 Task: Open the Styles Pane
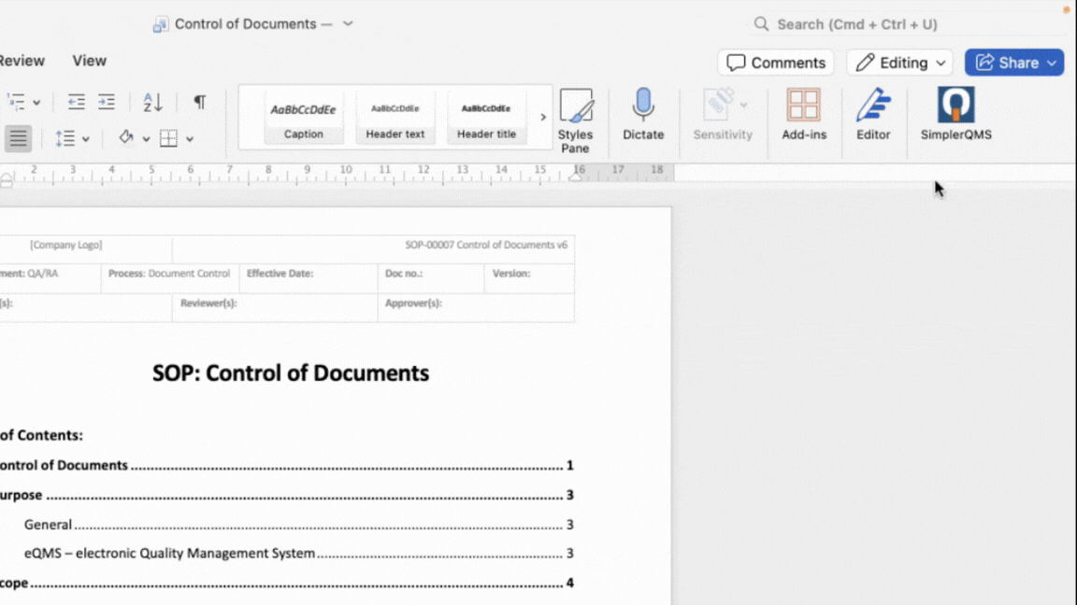[x=575, y=120]
